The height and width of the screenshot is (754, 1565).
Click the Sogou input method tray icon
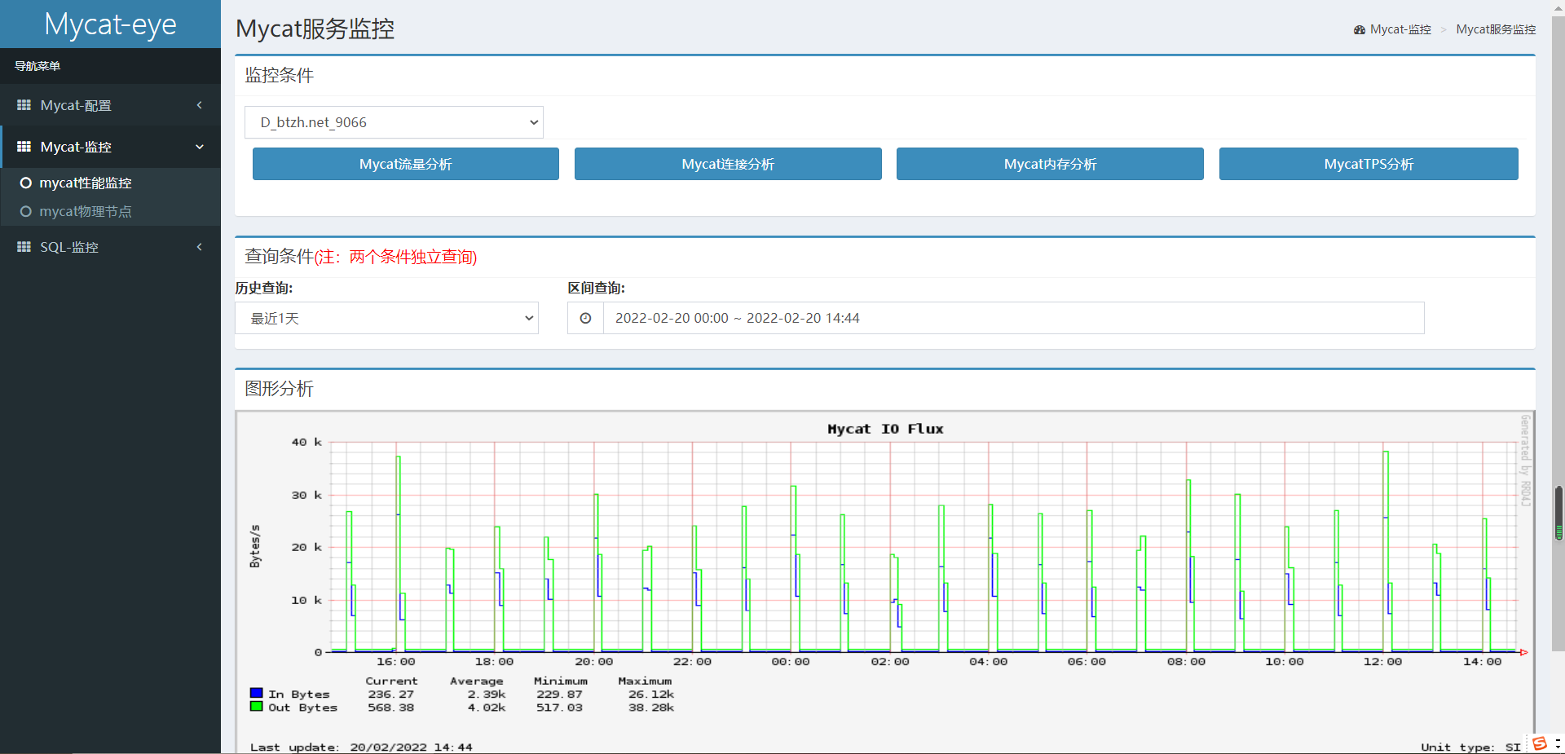tap(1540, 743)
